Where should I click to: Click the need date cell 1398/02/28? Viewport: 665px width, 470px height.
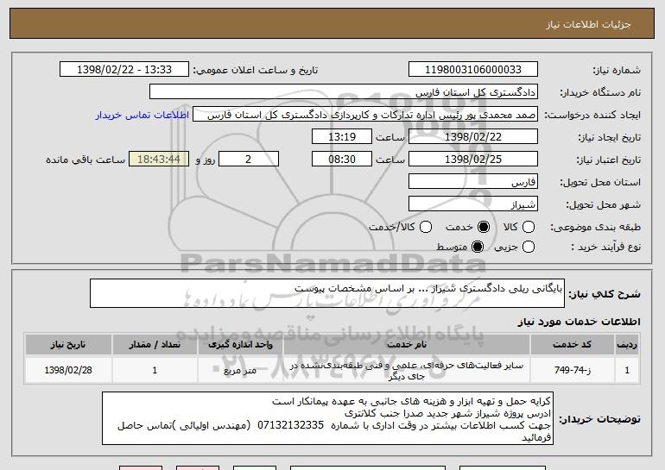(x=68, y=370)
